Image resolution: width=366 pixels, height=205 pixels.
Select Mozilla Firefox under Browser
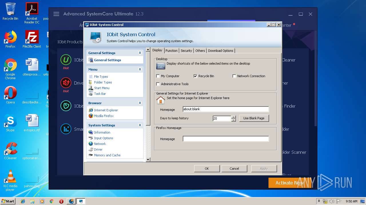coord(104,116)
